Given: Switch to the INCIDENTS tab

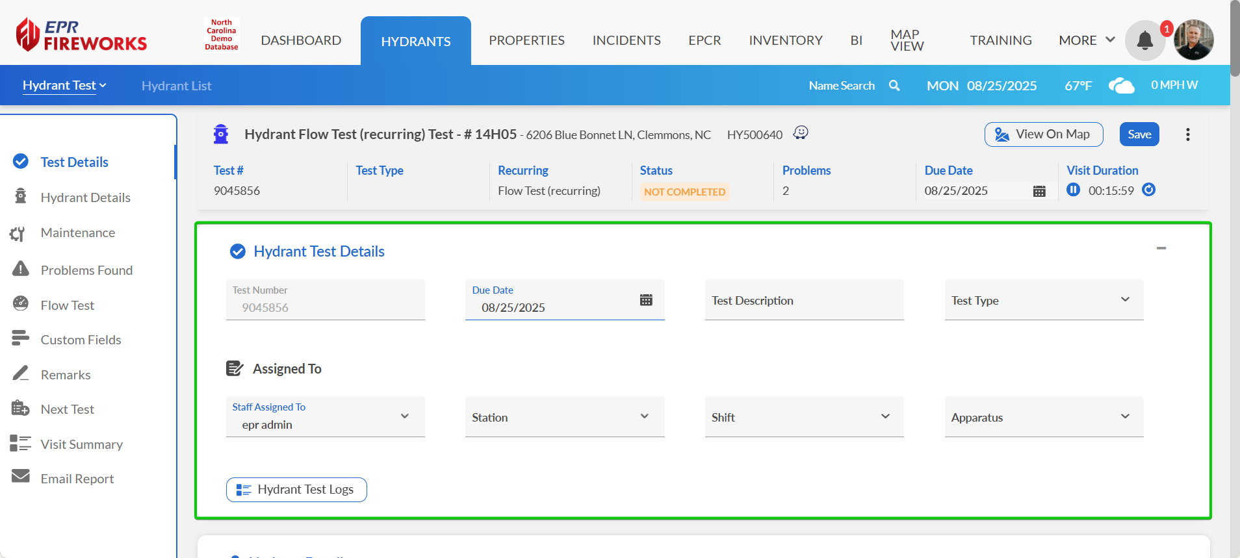Looking at the screenshot, I should tap(626, 40).
